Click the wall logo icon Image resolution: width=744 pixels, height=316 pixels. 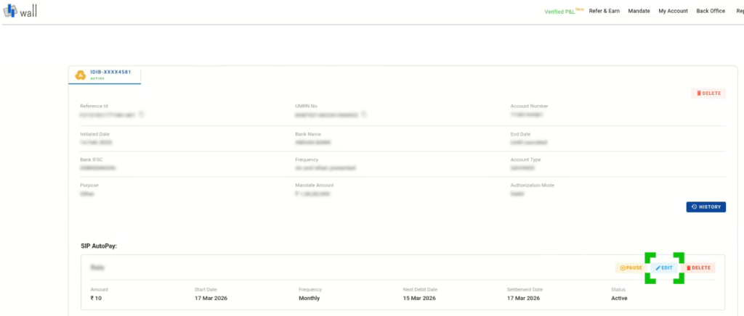coord(10,12)
